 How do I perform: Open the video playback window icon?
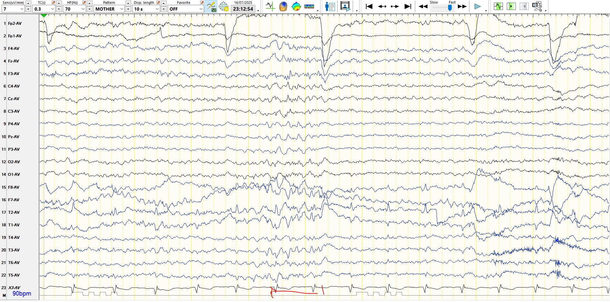(x=345, y=6)
